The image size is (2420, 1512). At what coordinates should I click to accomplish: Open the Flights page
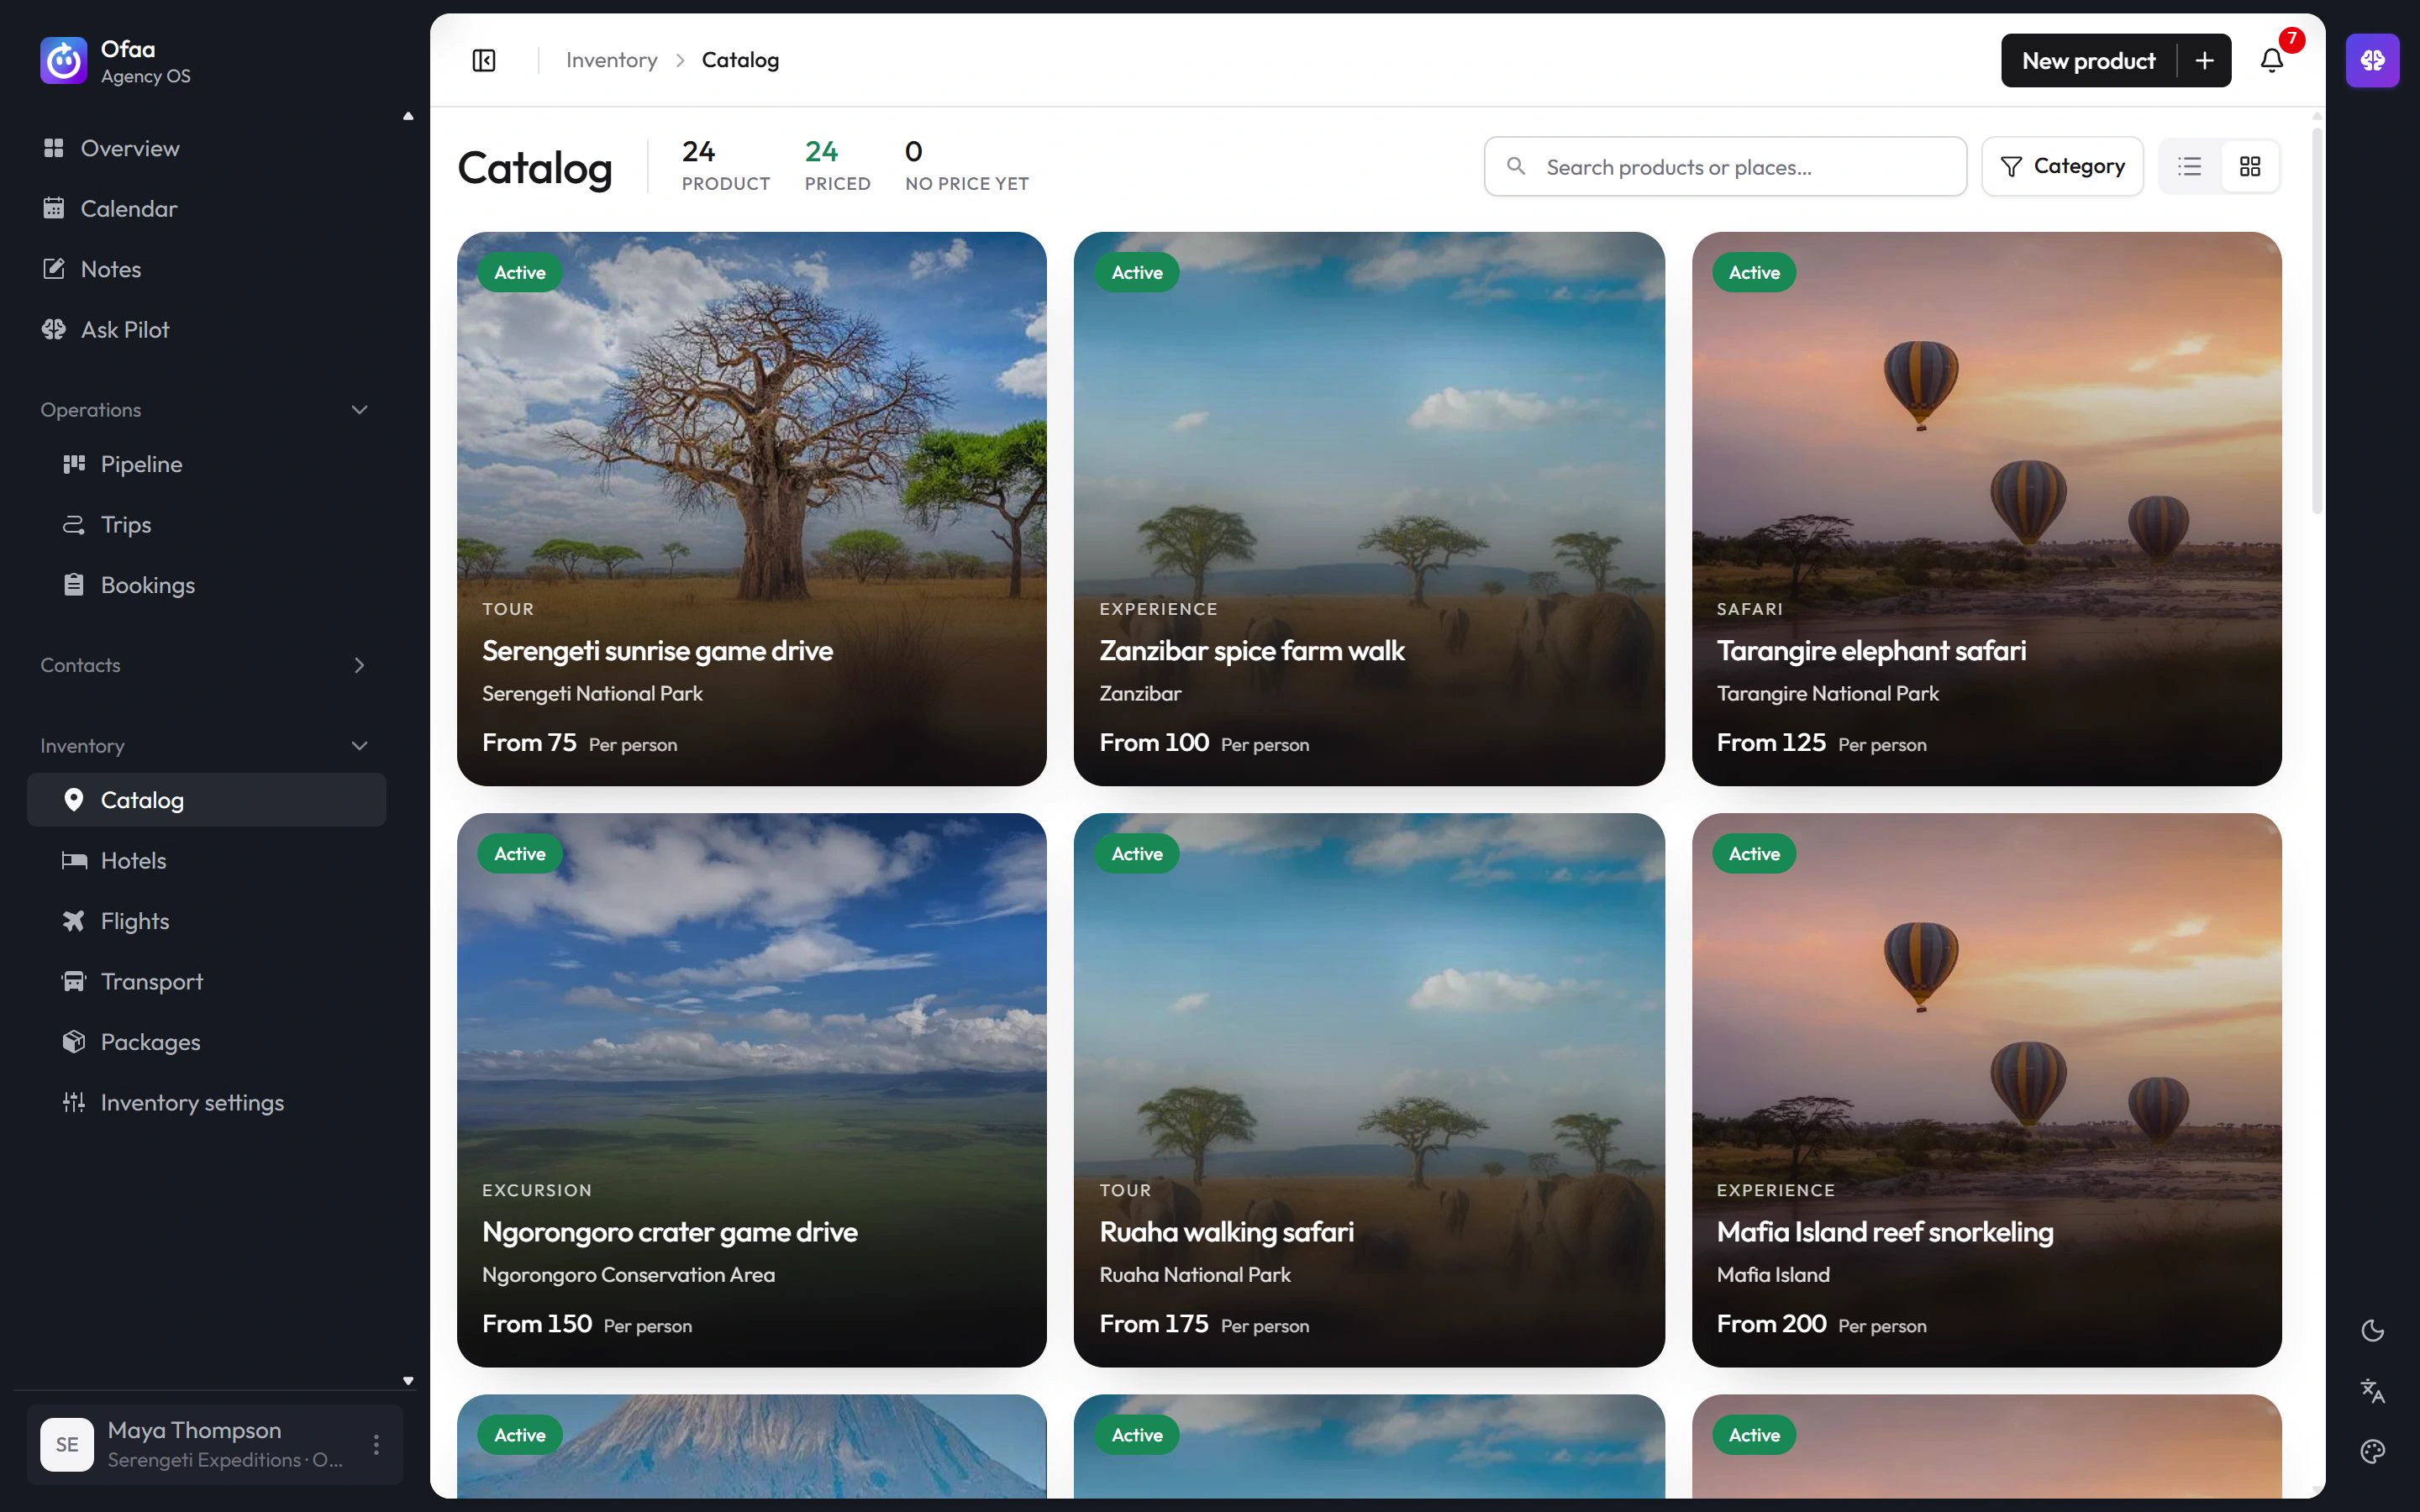coord(207,921)
